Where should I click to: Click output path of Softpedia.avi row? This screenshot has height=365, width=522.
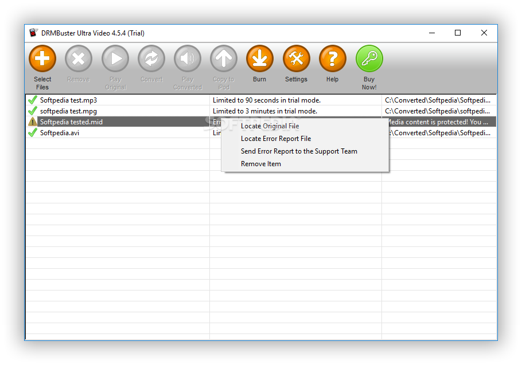pyautogui.click(x=439, y=133)
